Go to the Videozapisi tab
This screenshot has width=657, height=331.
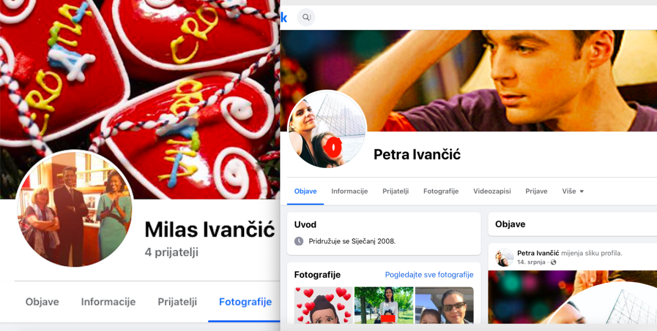coord(492,191)
